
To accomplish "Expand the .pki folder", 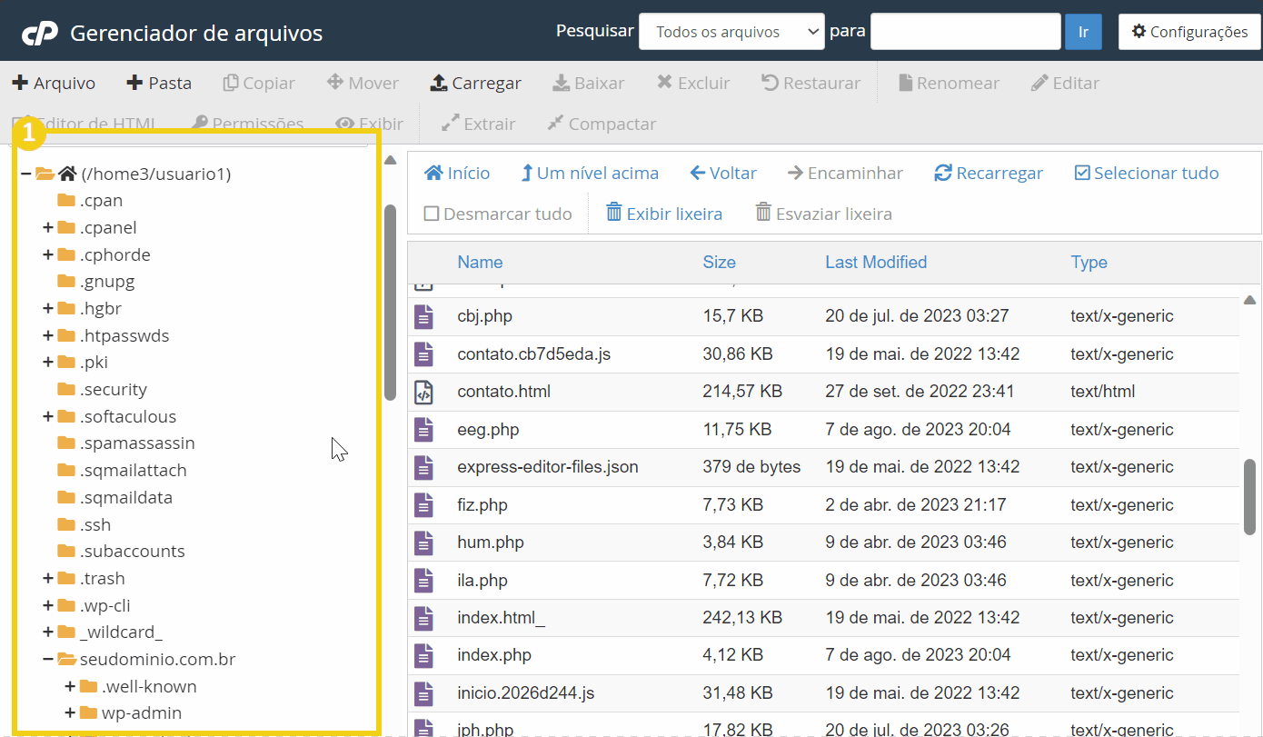I will [47, 362].
